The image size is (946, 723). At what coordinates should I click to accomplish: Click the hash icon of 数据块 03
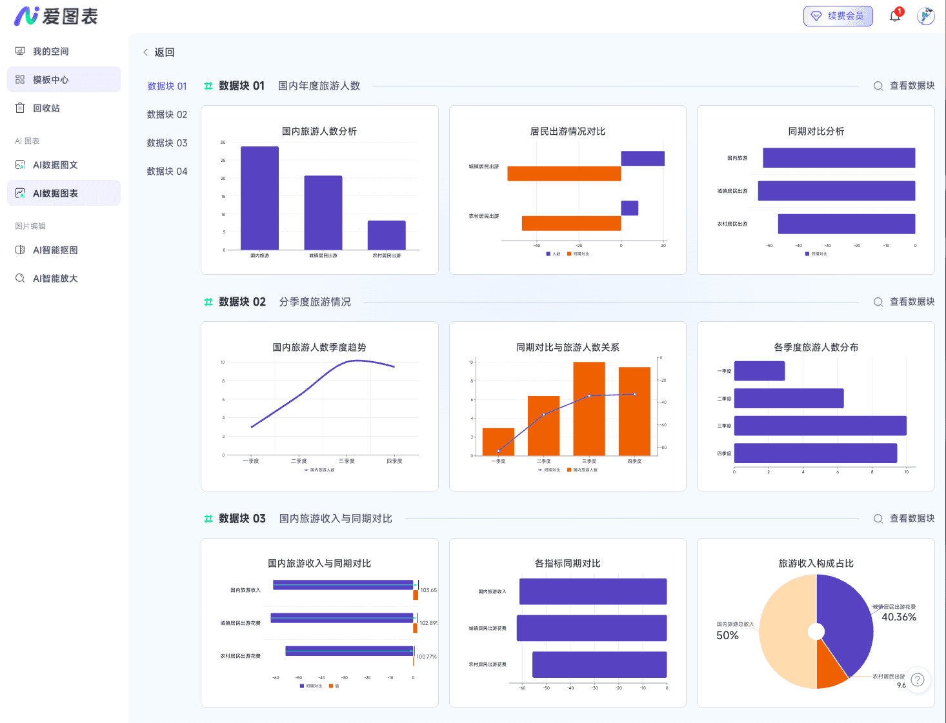208,519
